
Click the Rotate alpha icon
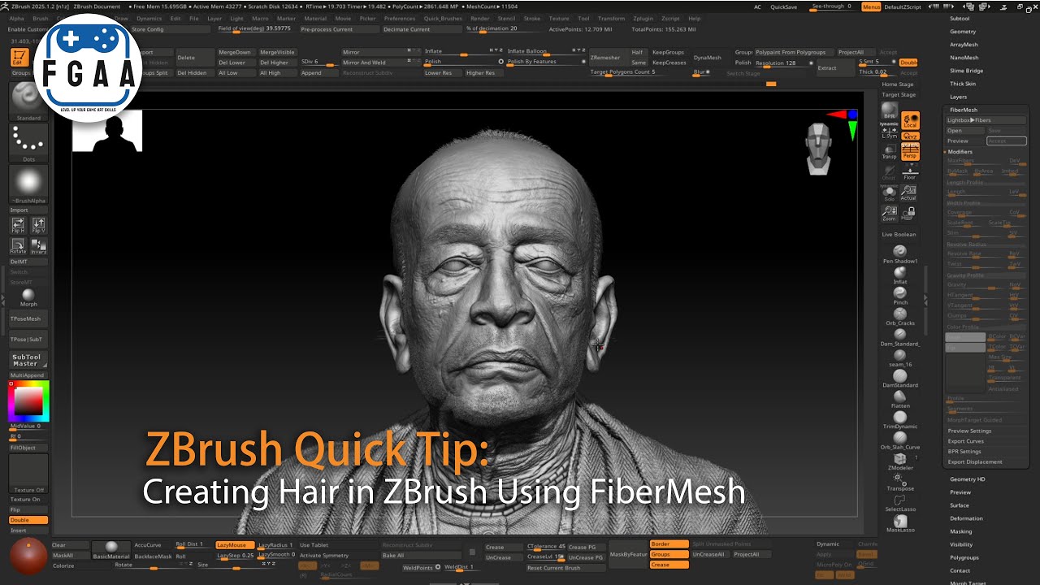coord(18,245)
